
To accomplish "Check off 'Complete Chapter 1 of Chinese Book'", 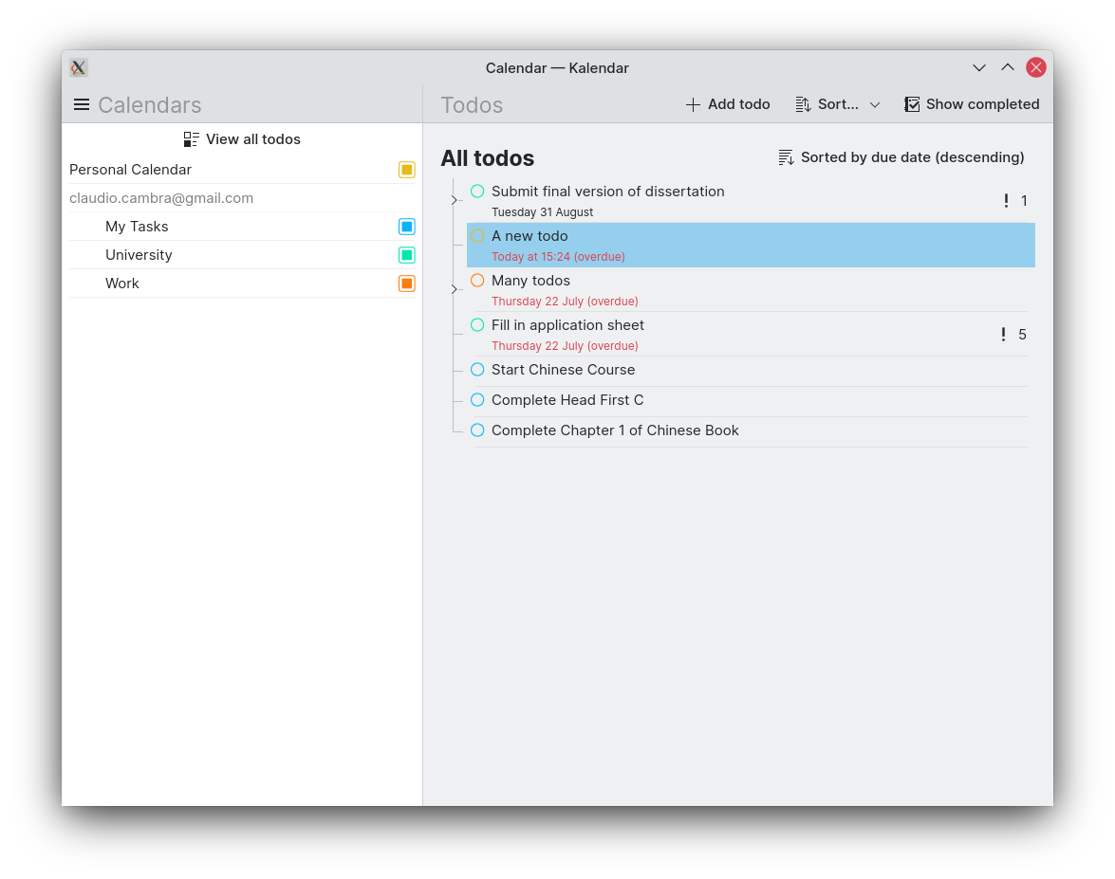I will pos(478,430).
